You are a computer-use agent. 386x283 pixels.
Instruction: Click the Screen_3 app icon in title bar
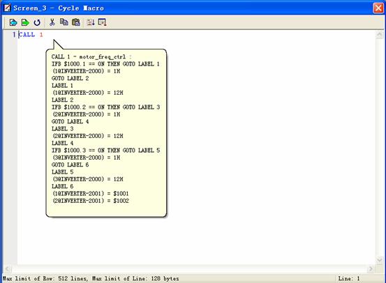(x=7, y=8)
